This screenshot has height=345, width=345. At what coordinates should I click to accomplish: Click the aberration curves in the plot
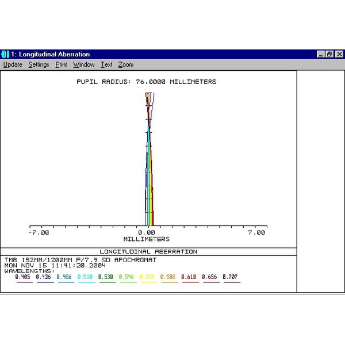149,161
